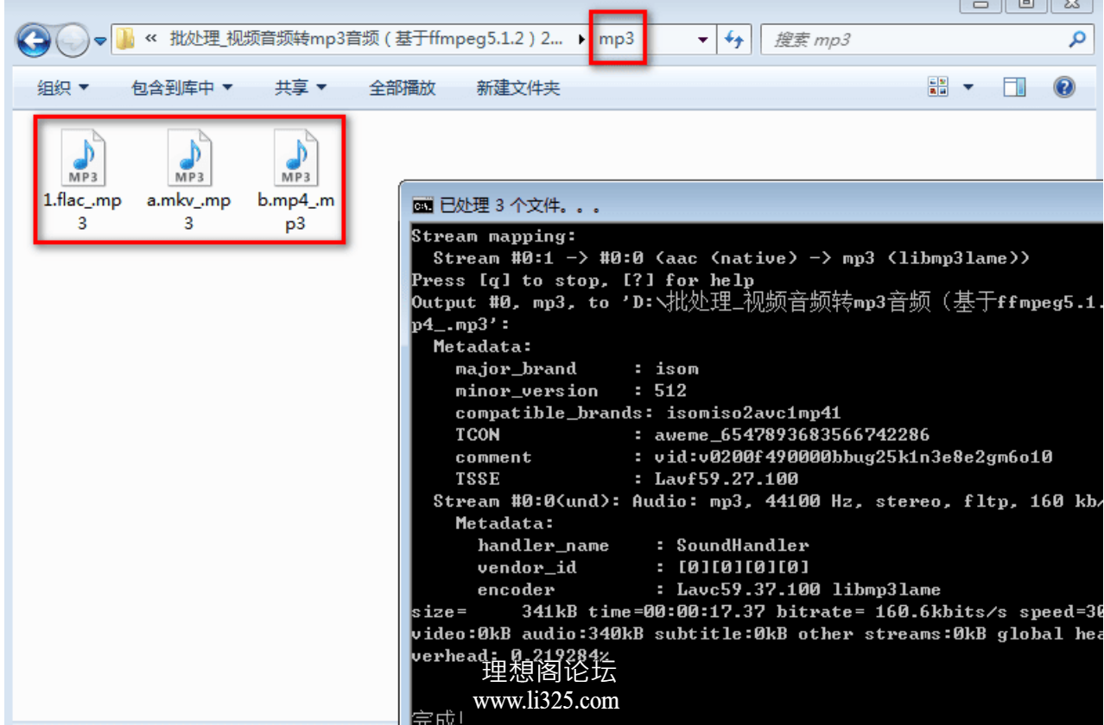Click the console title 已处理 3 个文件

pyautogui.click(x=520, y=205)
